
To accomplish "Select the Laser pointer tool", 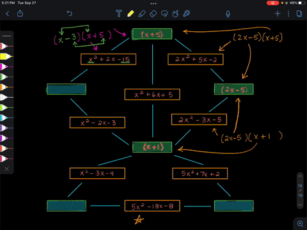I will pyautogui.click(x=187, y=13).
